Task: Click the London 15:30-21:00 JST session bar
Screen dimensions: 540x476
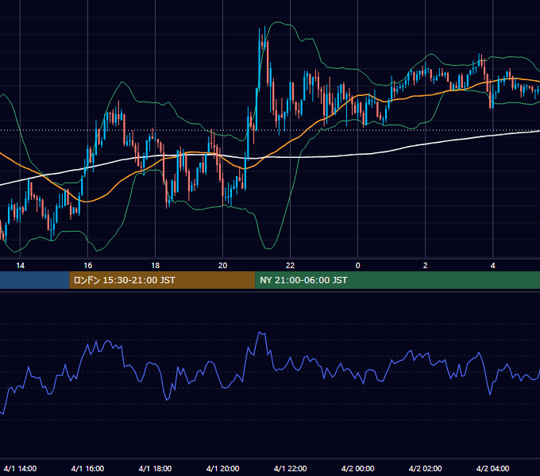Action: (x=162, y=280)
